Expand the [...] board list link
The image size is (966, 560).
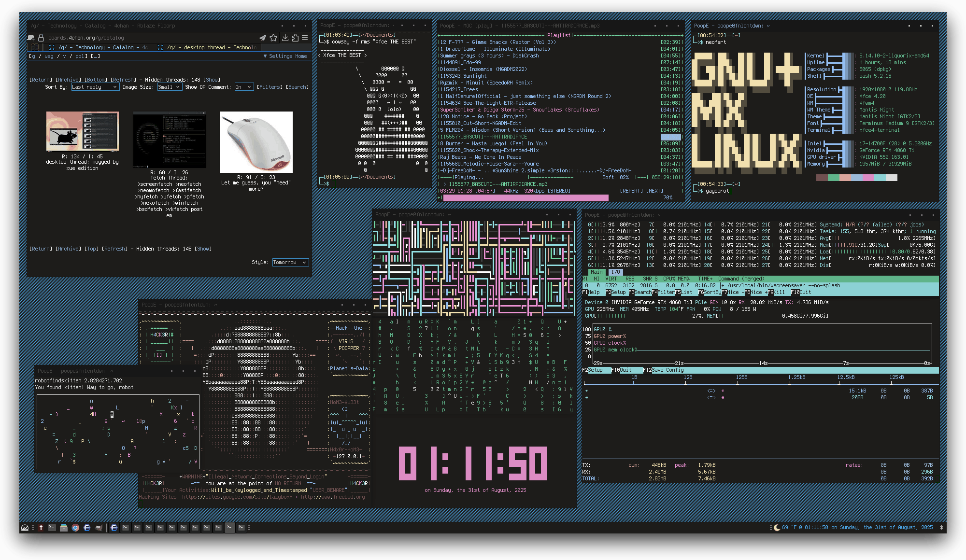(x=95, y=56)
